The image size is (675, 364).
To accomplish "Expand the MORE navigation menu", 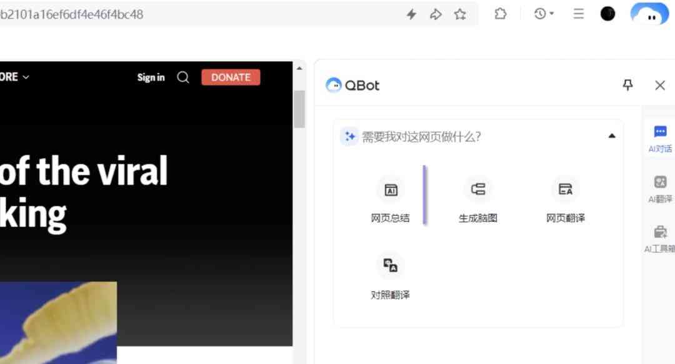I will [x=12, y=76].
